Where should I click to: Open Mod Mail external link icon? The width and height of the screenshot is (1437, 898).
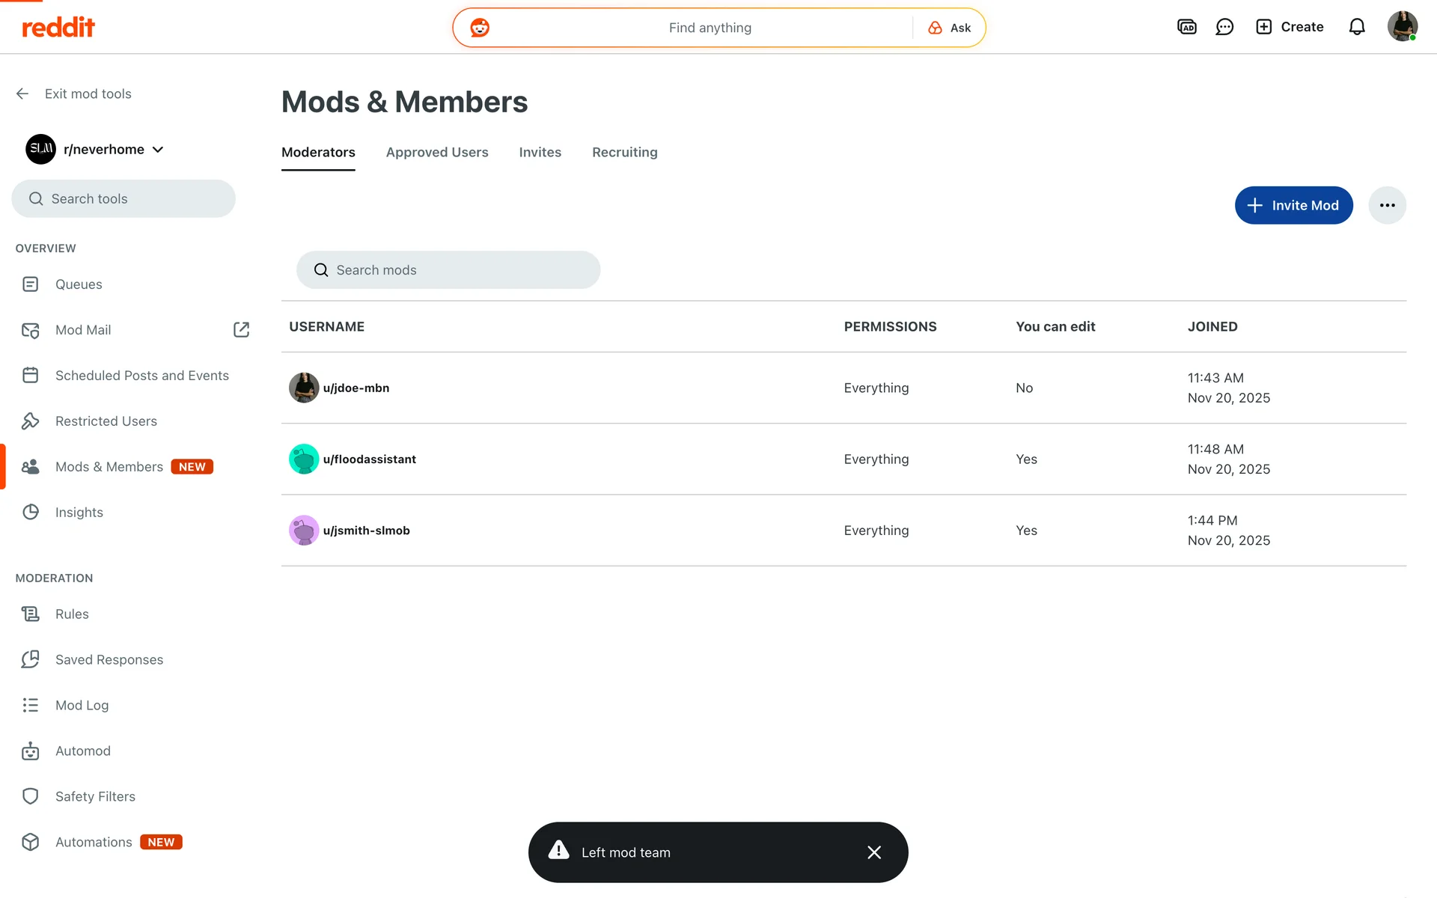click(241, 330)
